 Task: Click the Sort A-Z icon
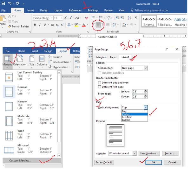pyautogui.click(x=129, y=18)
